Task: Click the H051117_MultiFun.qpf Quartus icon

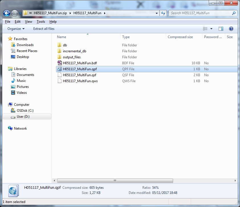Action: pos(60,69)
